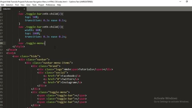Click the toggle-bar span on line 36

[x=62, y=95]
